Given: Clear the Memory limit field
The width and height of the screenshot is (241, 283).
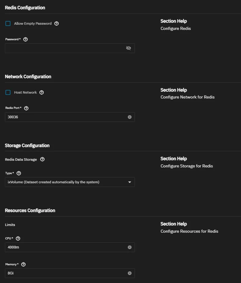Looking at the screenshot, I should click(130, 273).
